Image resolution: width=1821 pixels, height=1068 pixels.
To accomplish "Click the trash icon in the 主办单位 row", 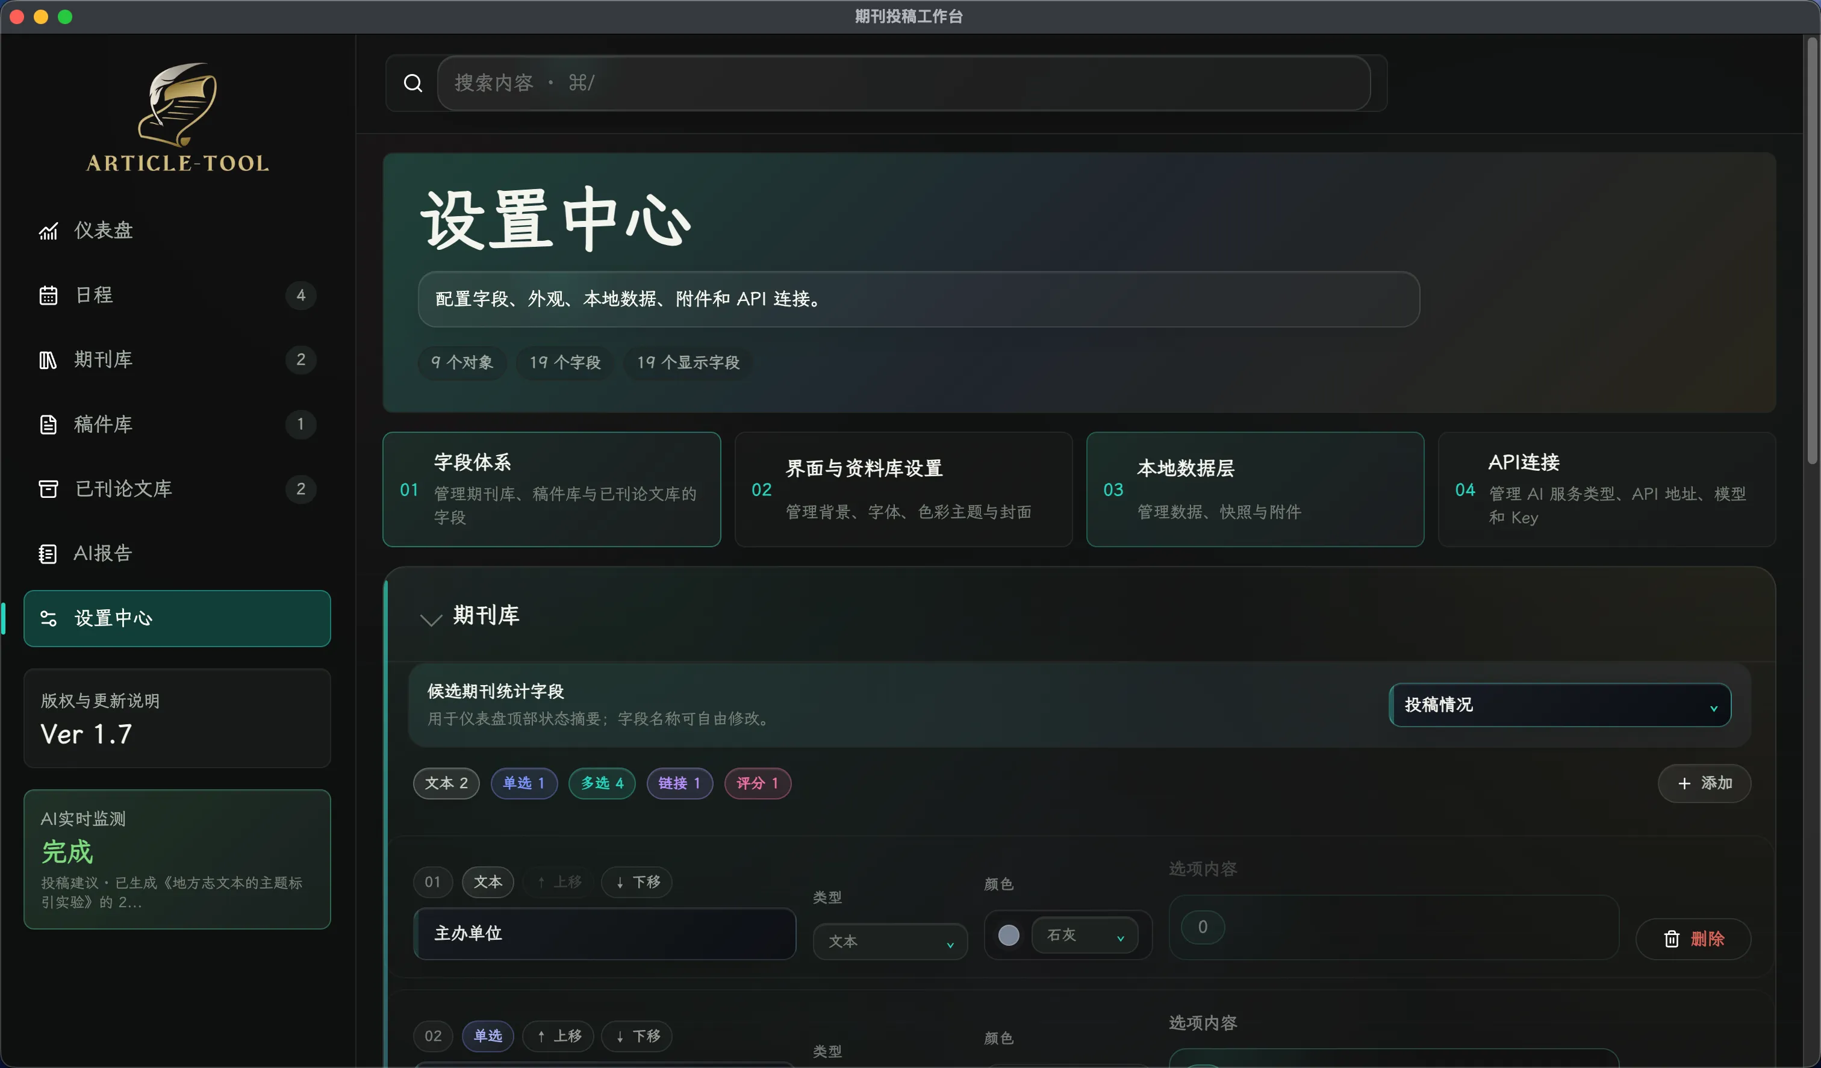I will click(1672, 939).
